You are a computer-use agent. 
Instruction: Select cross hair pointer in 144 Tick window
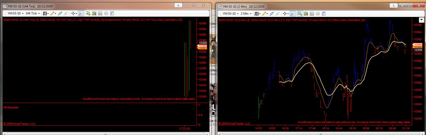(x=73, y=13)
